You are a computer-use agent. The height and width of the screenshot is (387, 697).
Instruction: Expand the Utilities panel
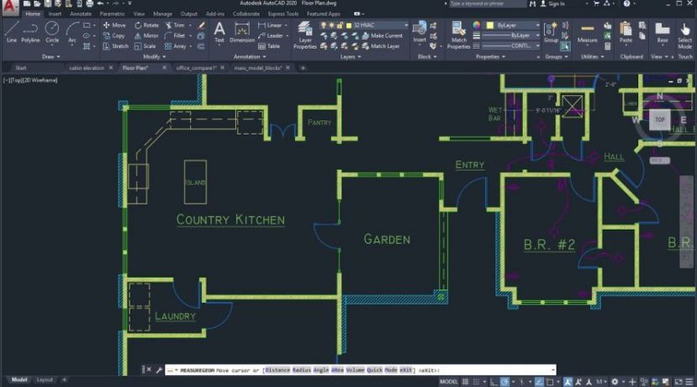click(593, 57)
